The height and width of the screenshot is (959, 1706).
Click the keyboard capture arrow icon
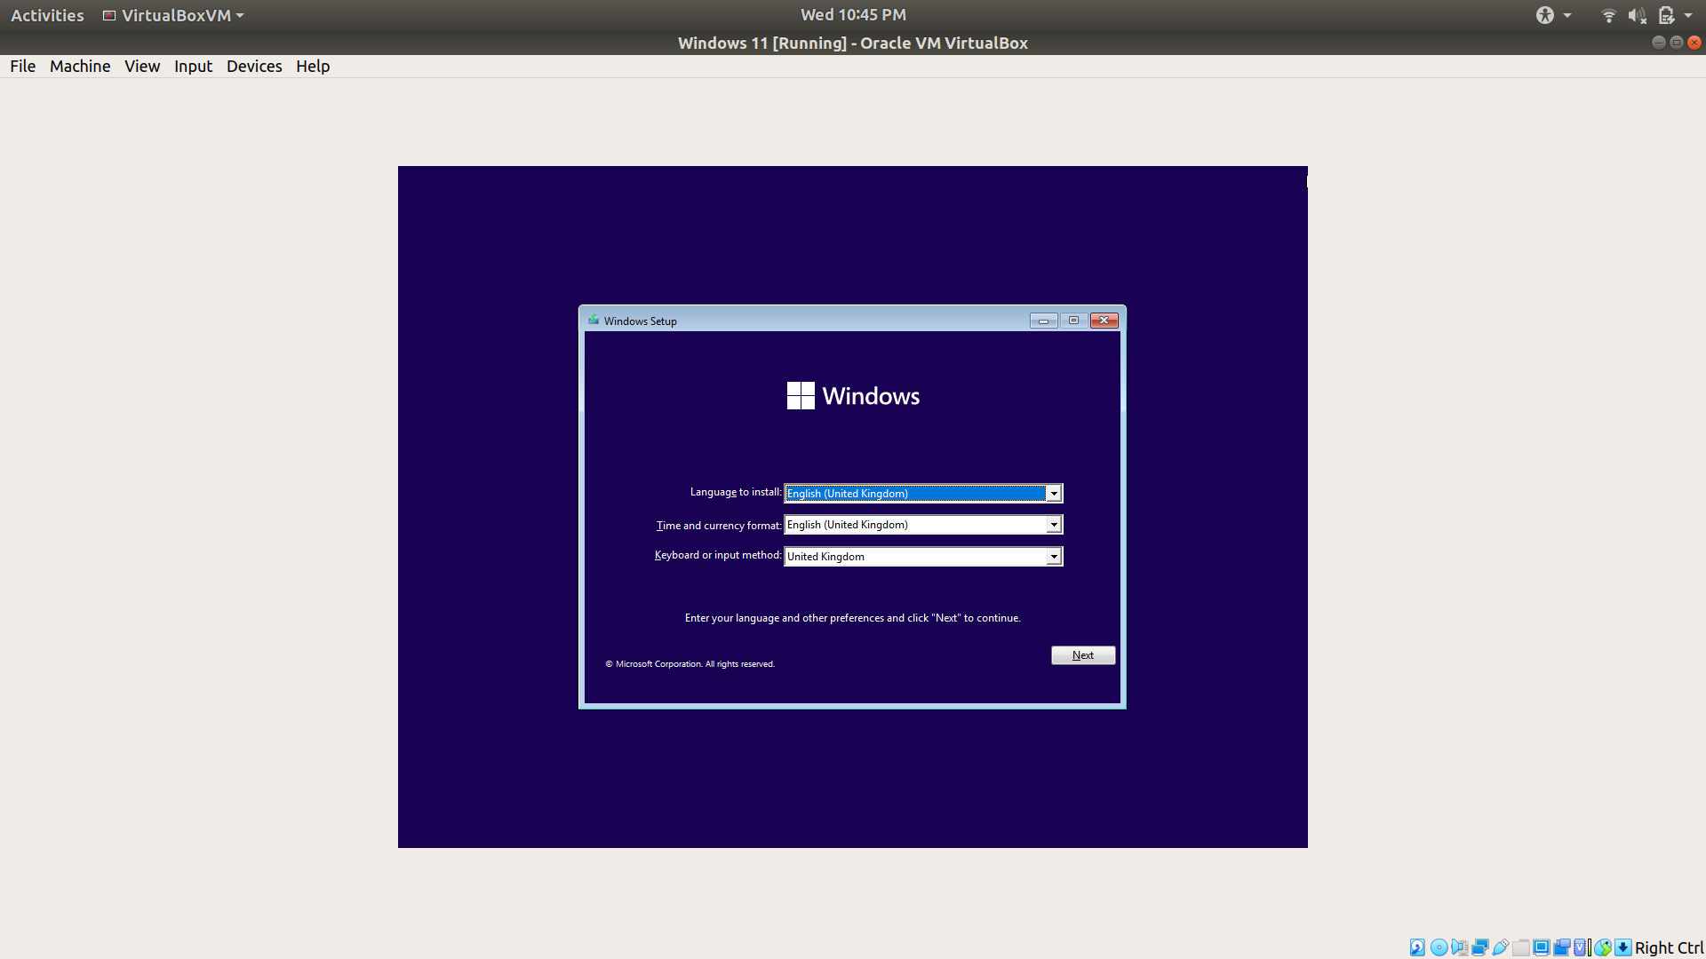coord(1623,947)
